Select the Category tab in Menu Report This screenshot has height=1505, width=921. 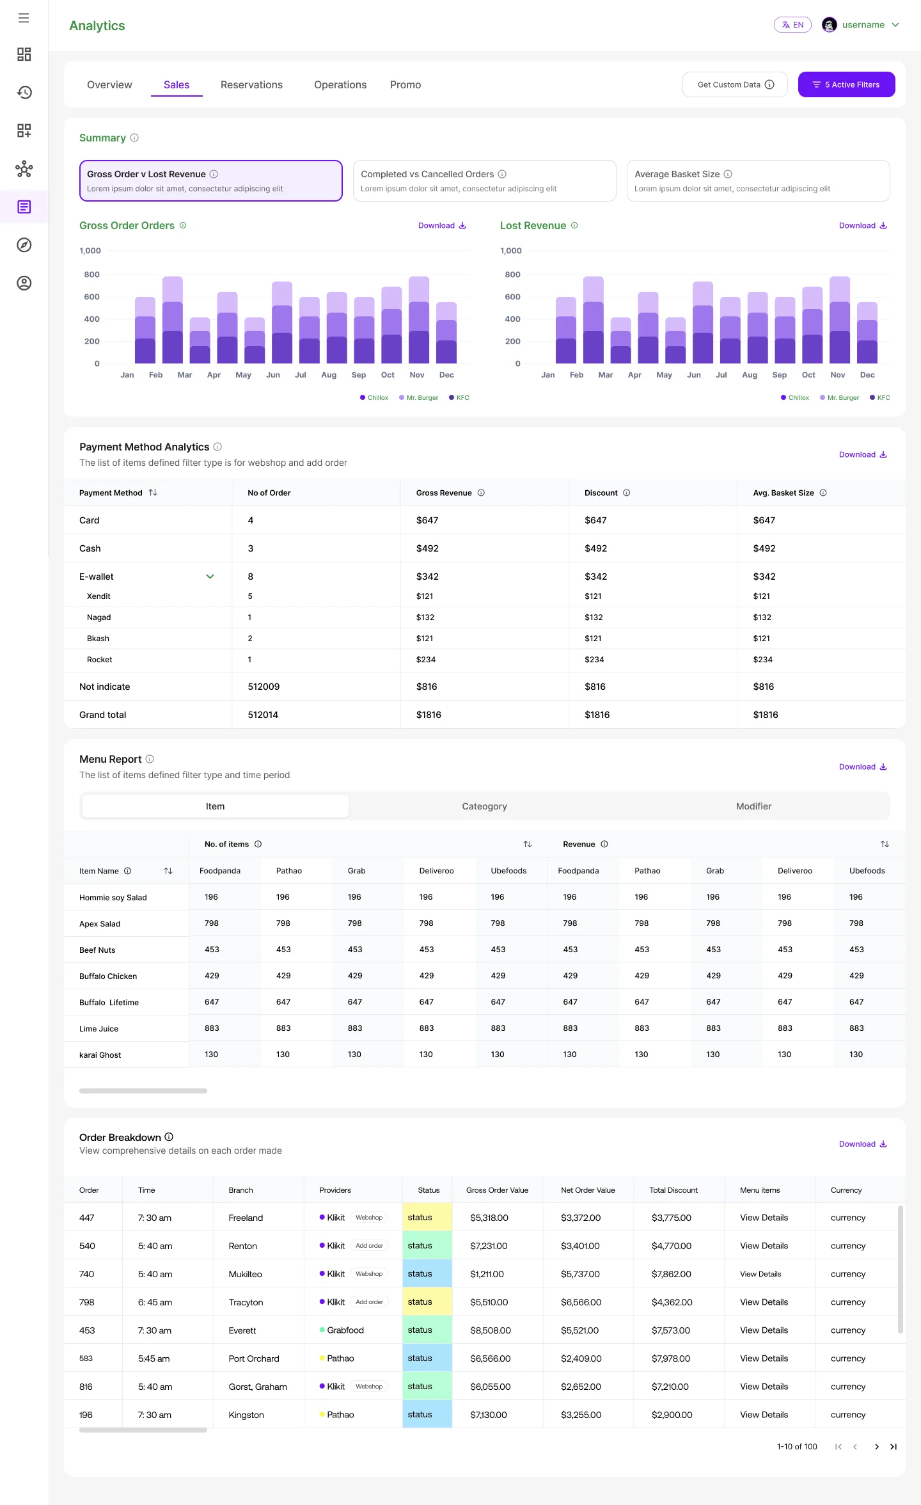coord(485,806)
